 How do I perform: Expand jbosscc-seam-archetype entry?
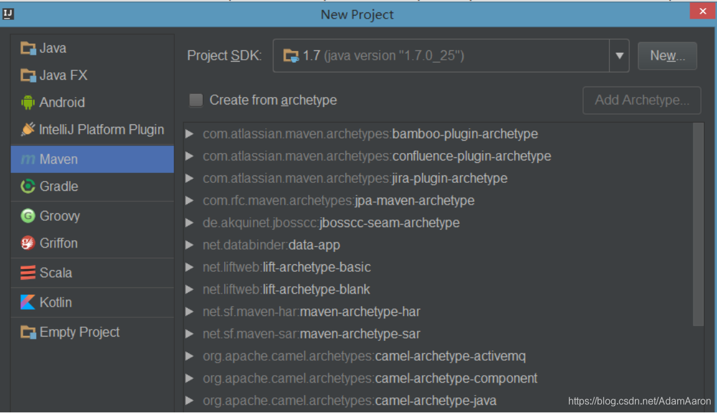(x=189, y=223)
